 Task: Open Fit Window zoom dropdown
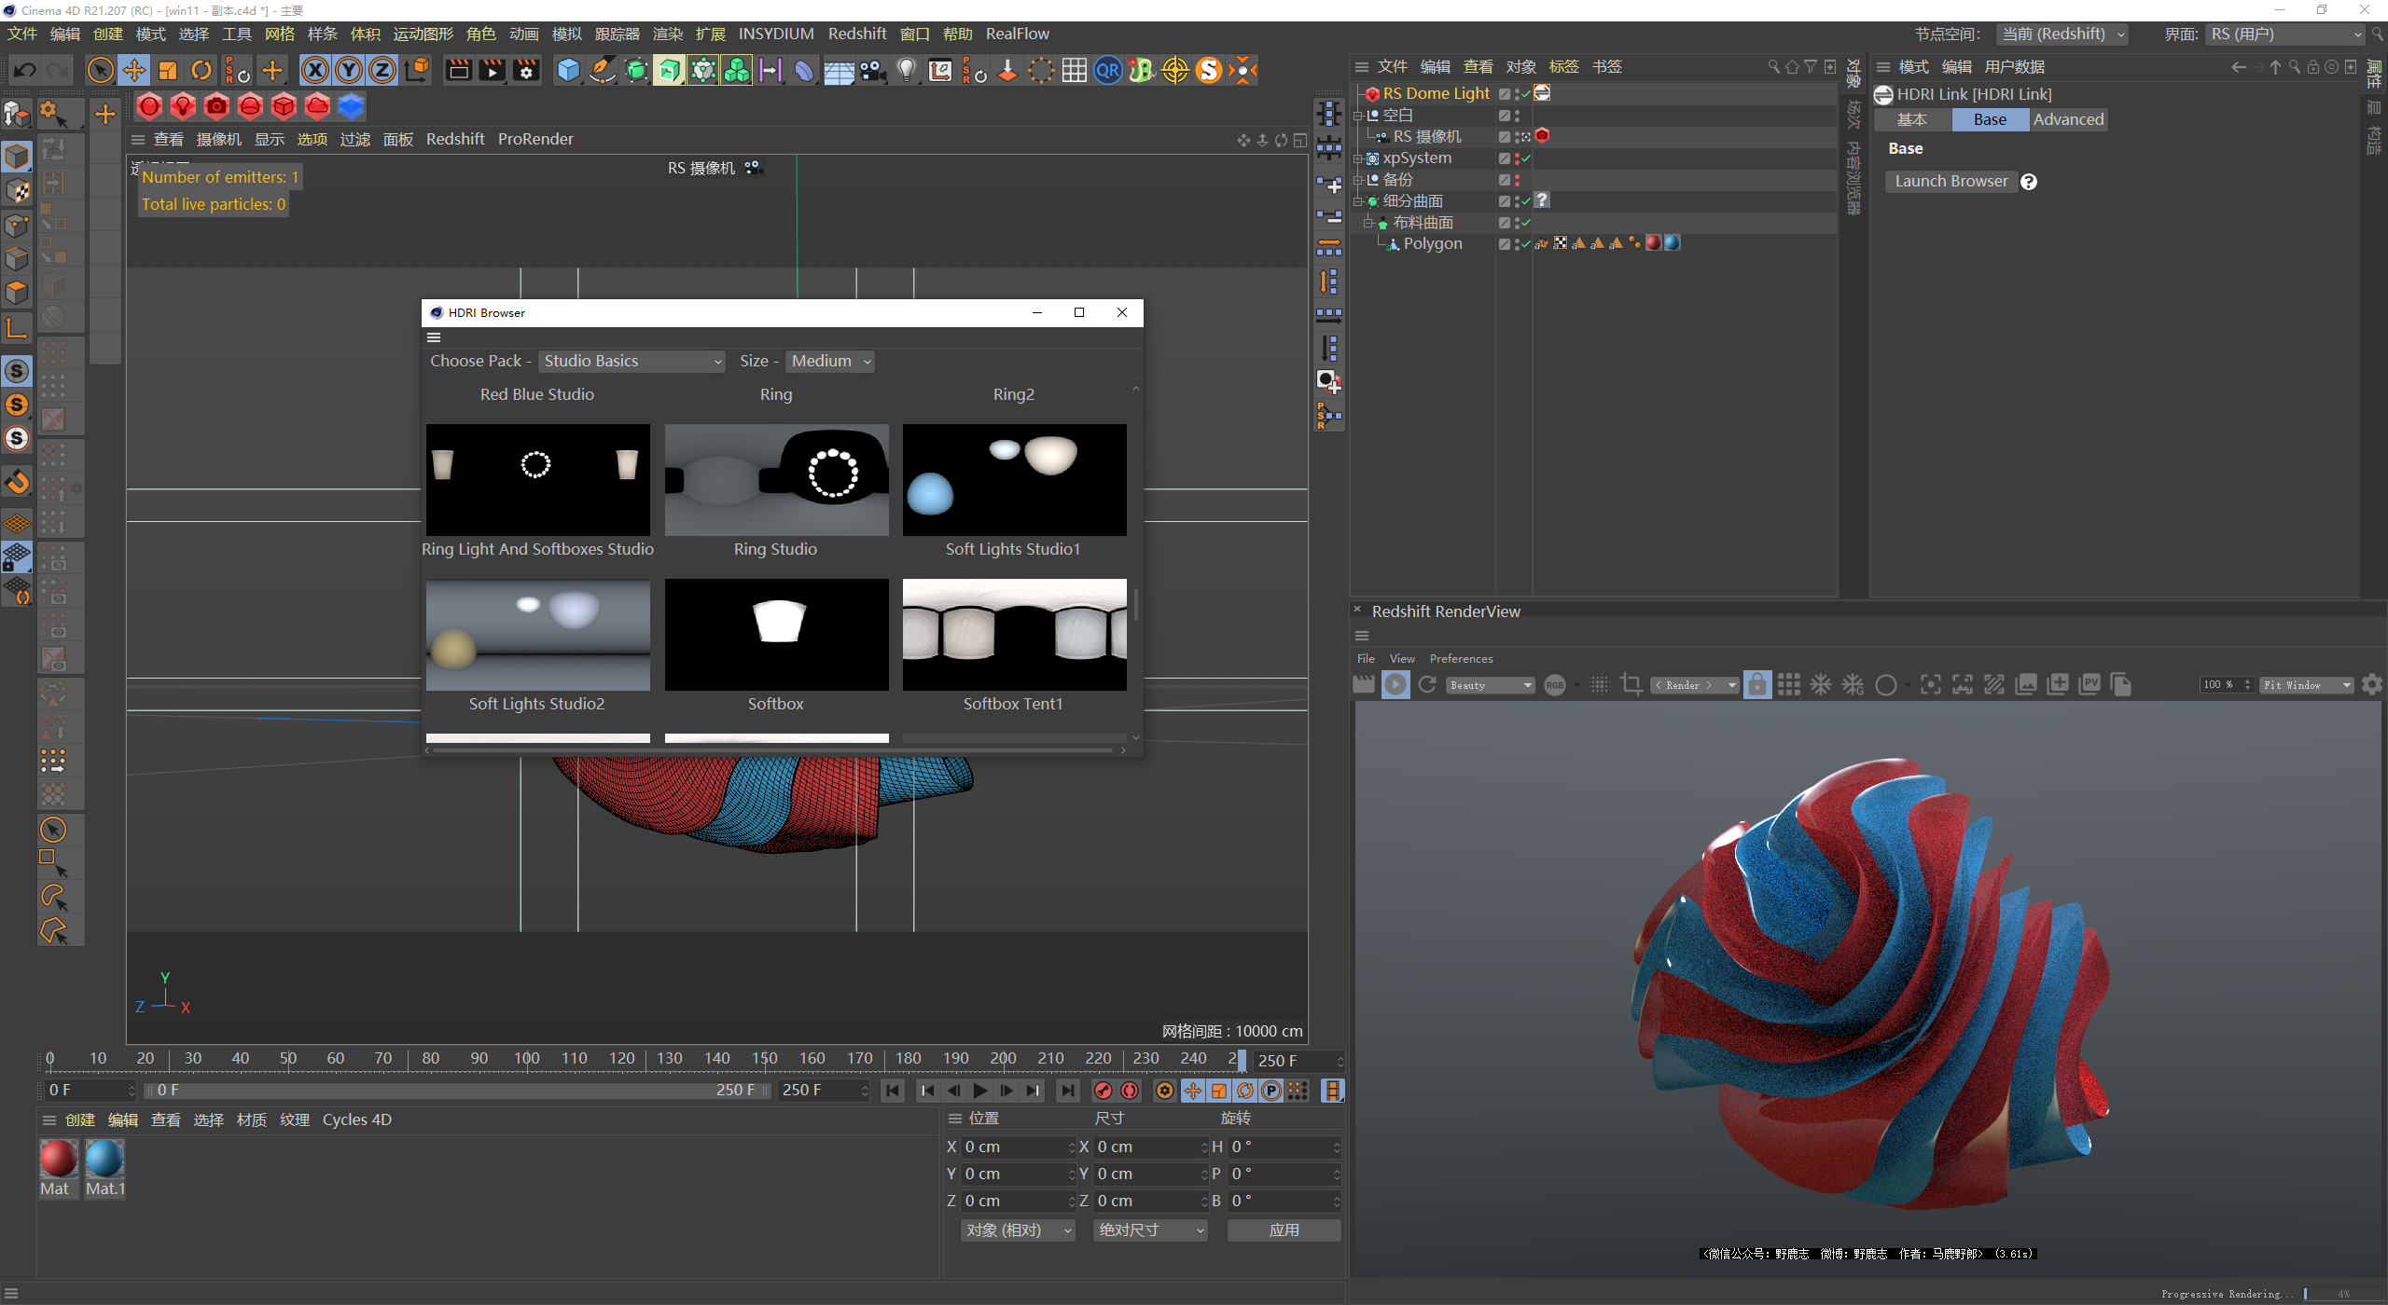pyautogui.click(x=2306, y=685)
